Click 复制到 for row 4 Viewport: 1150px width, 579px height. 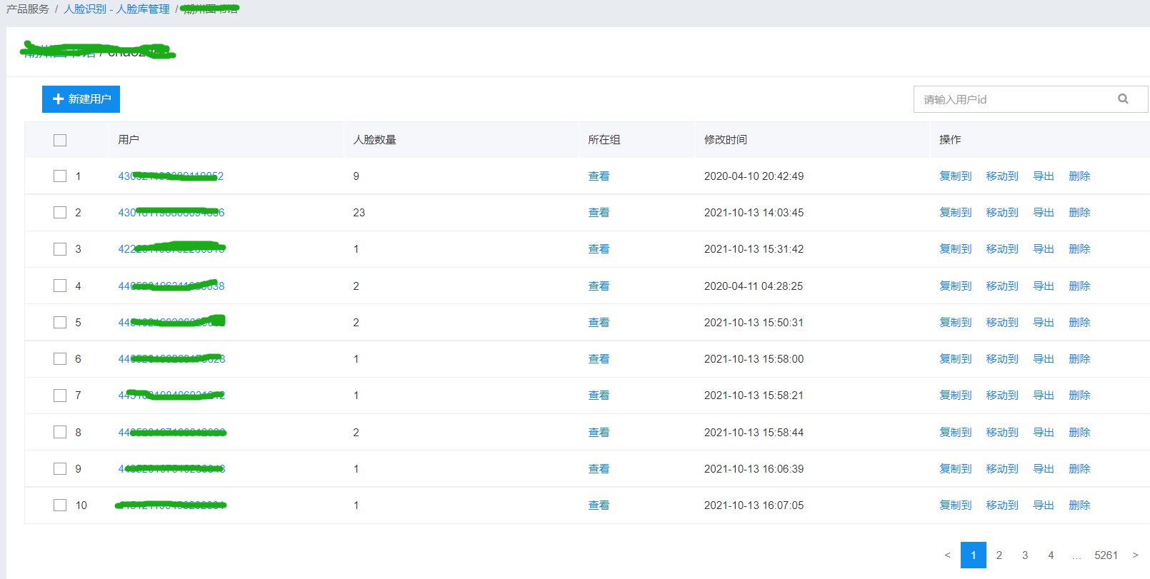tap(955, 286)
